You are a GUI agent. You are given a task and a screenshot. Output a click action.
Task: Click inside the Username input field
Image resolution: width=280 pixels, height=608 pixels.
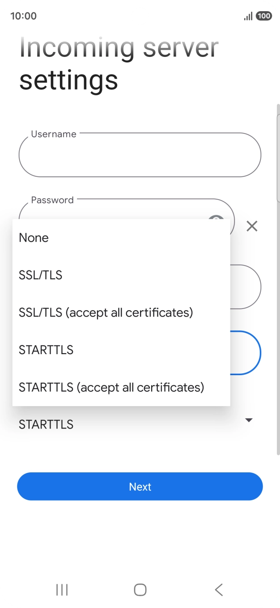tap(140, 155)
